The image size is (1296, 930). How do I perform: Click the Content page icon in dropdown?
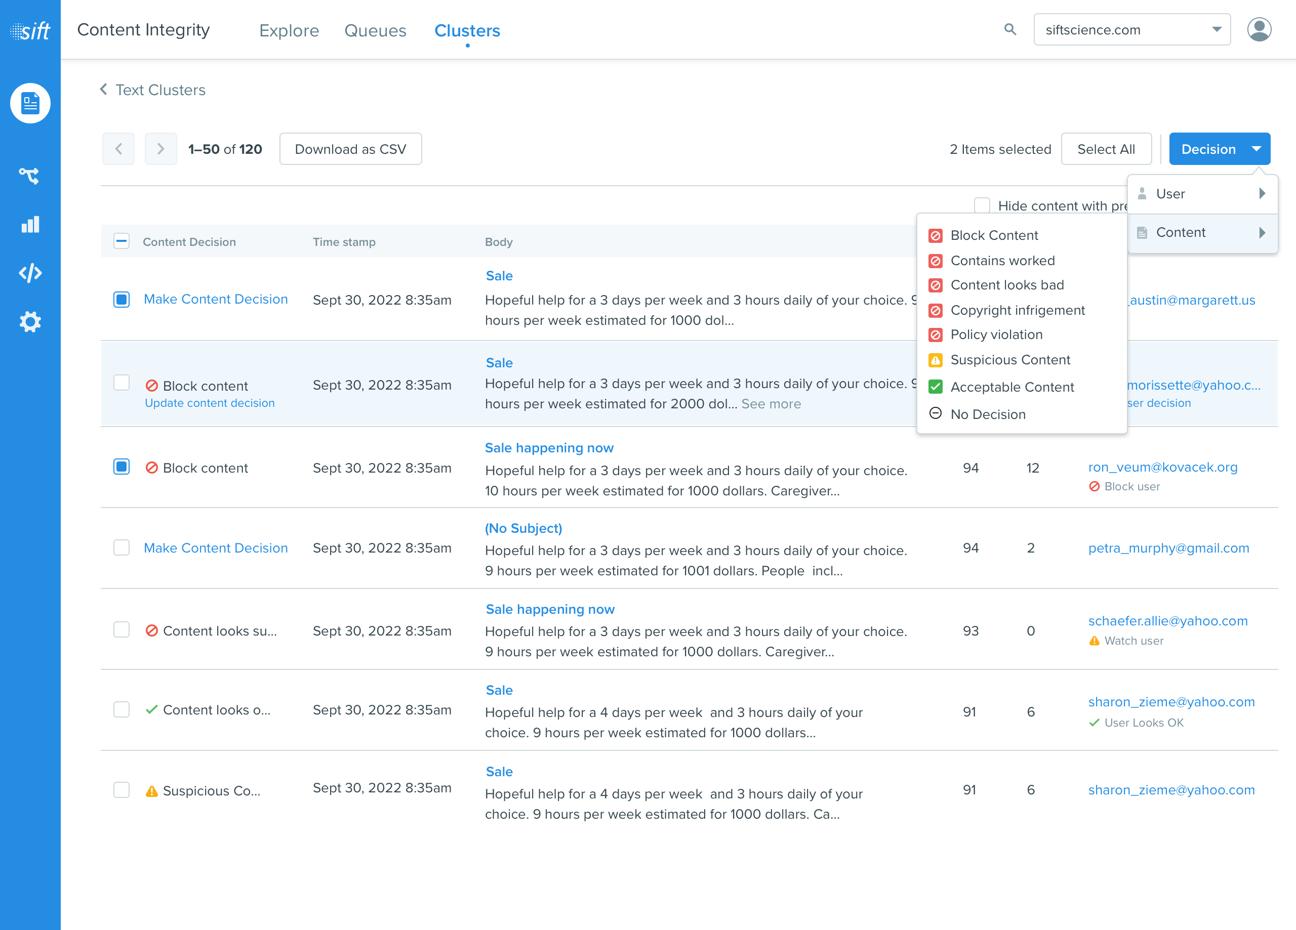pyautogui.click(x=1142, y=233)
